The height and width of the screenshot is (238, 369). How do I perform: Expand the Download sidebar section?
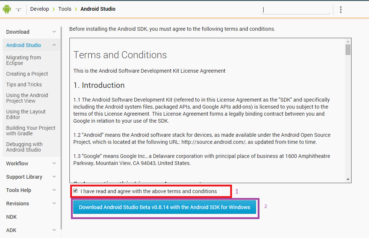(x=54, y=32)
